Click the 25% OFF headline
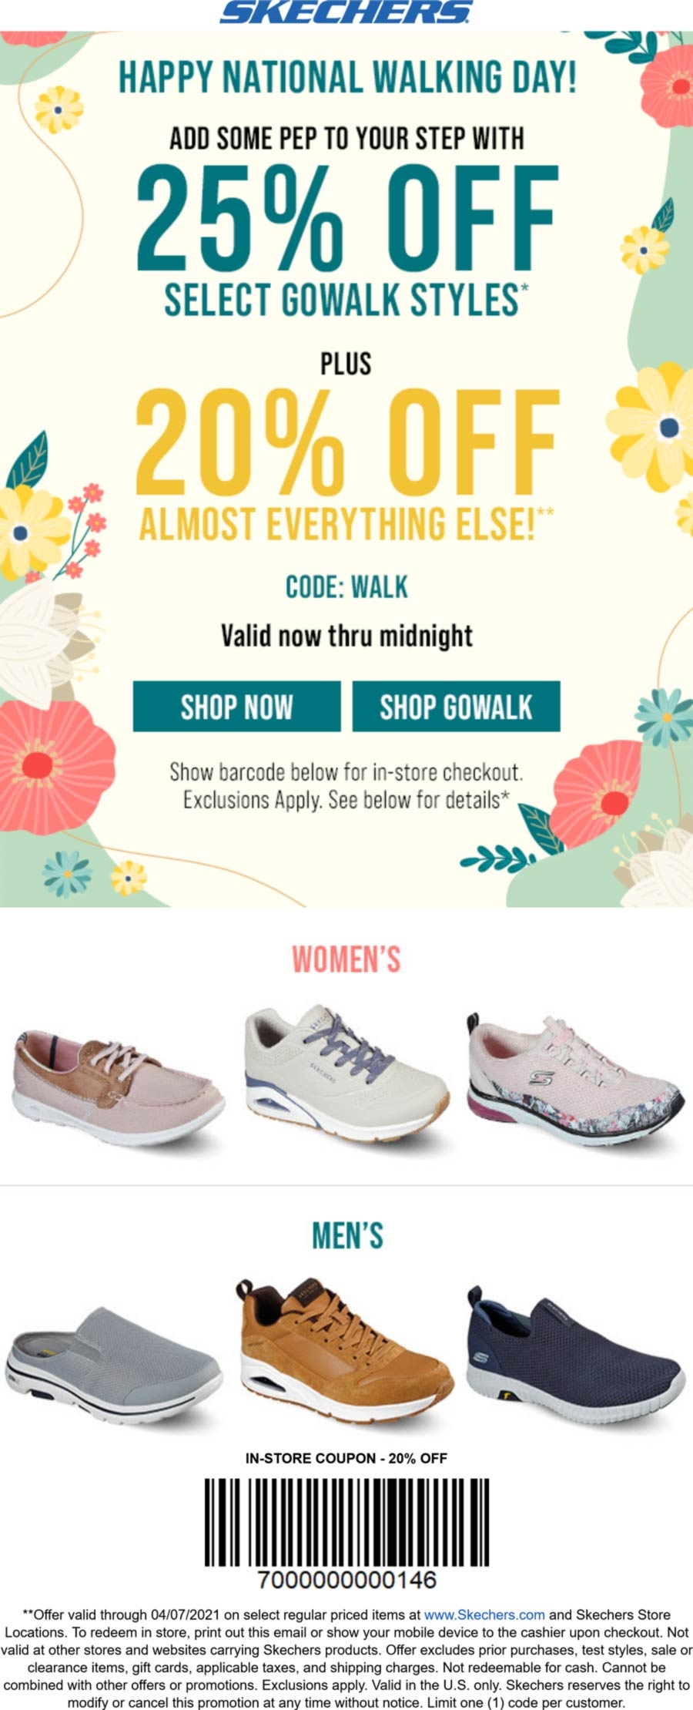The height and width of the screenshot is (1710, 693). click(x=347, y=217)
